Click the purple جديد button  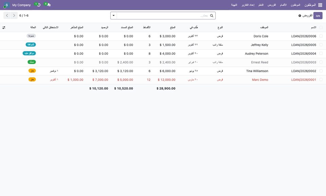318,16
